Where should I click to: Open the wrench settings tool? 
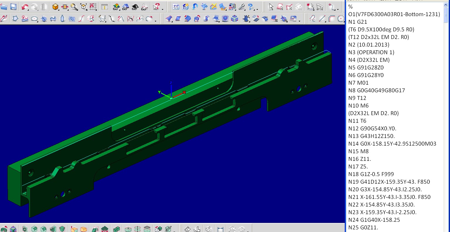242,7
